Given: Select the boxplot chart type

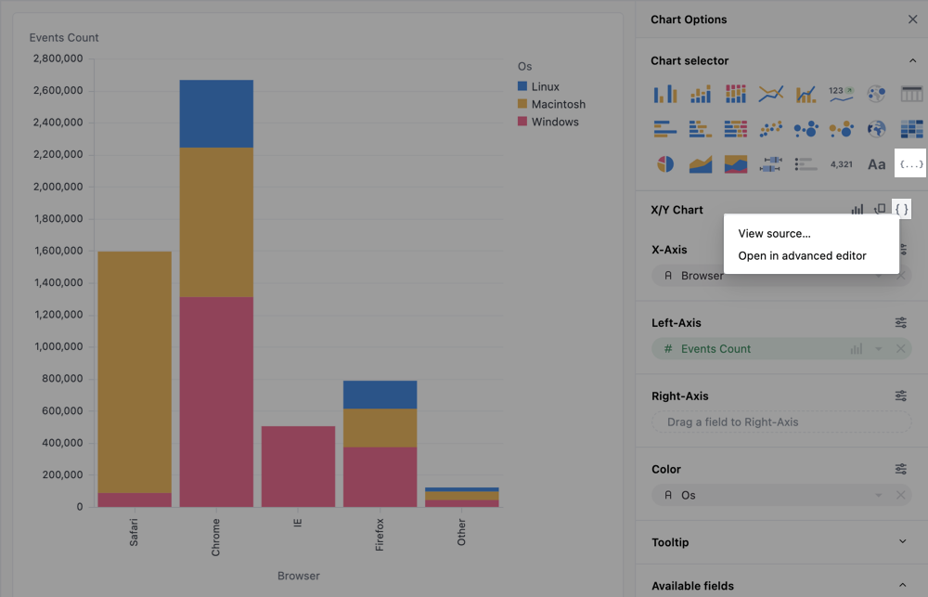Looking at the screenshot, I should tap(769, 163).
